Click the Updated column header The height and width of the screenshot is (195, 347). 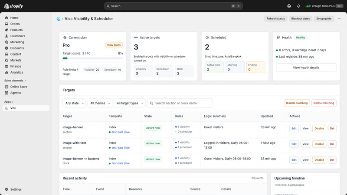tap(267, 116)
